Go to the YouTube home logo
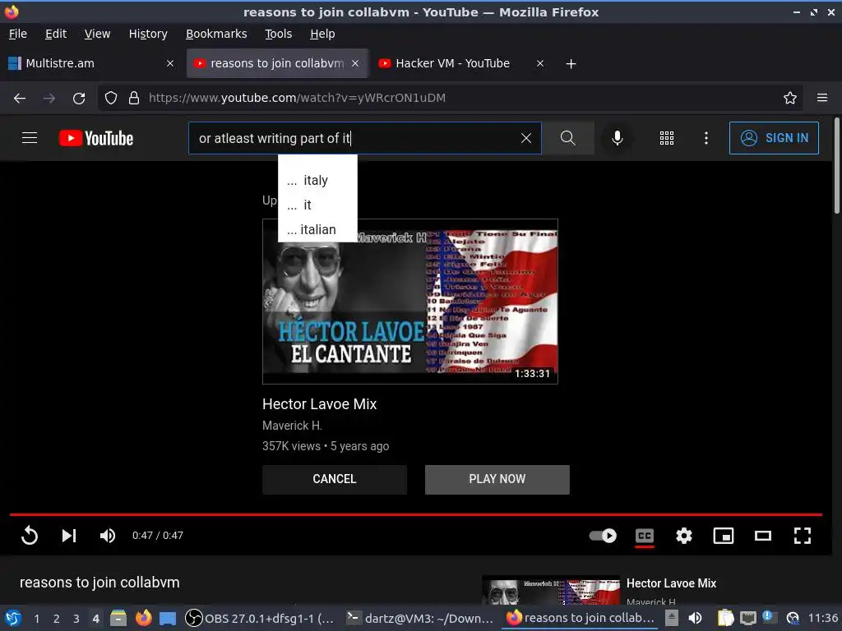 point(96,138)
